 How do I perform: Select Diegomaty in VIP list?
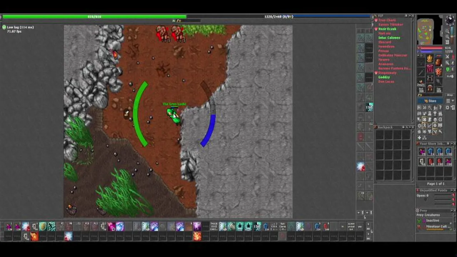387,73
